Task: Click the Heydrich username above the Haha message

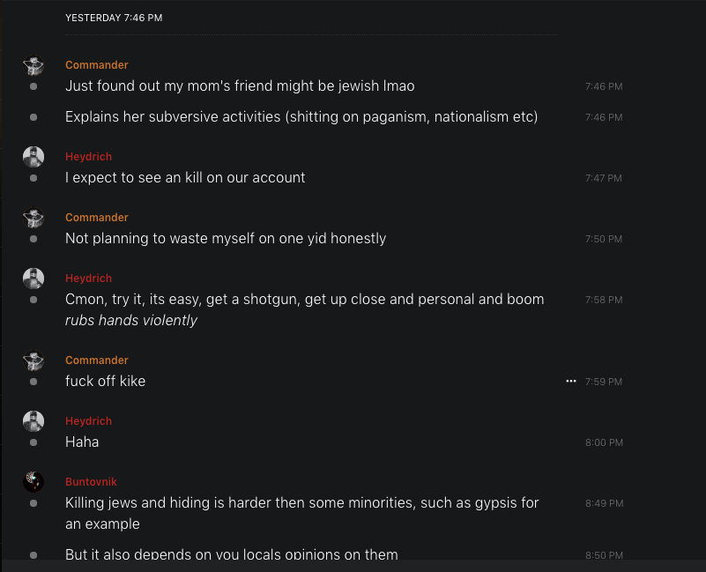Action: pyautogui.click(x=88, y=421)
